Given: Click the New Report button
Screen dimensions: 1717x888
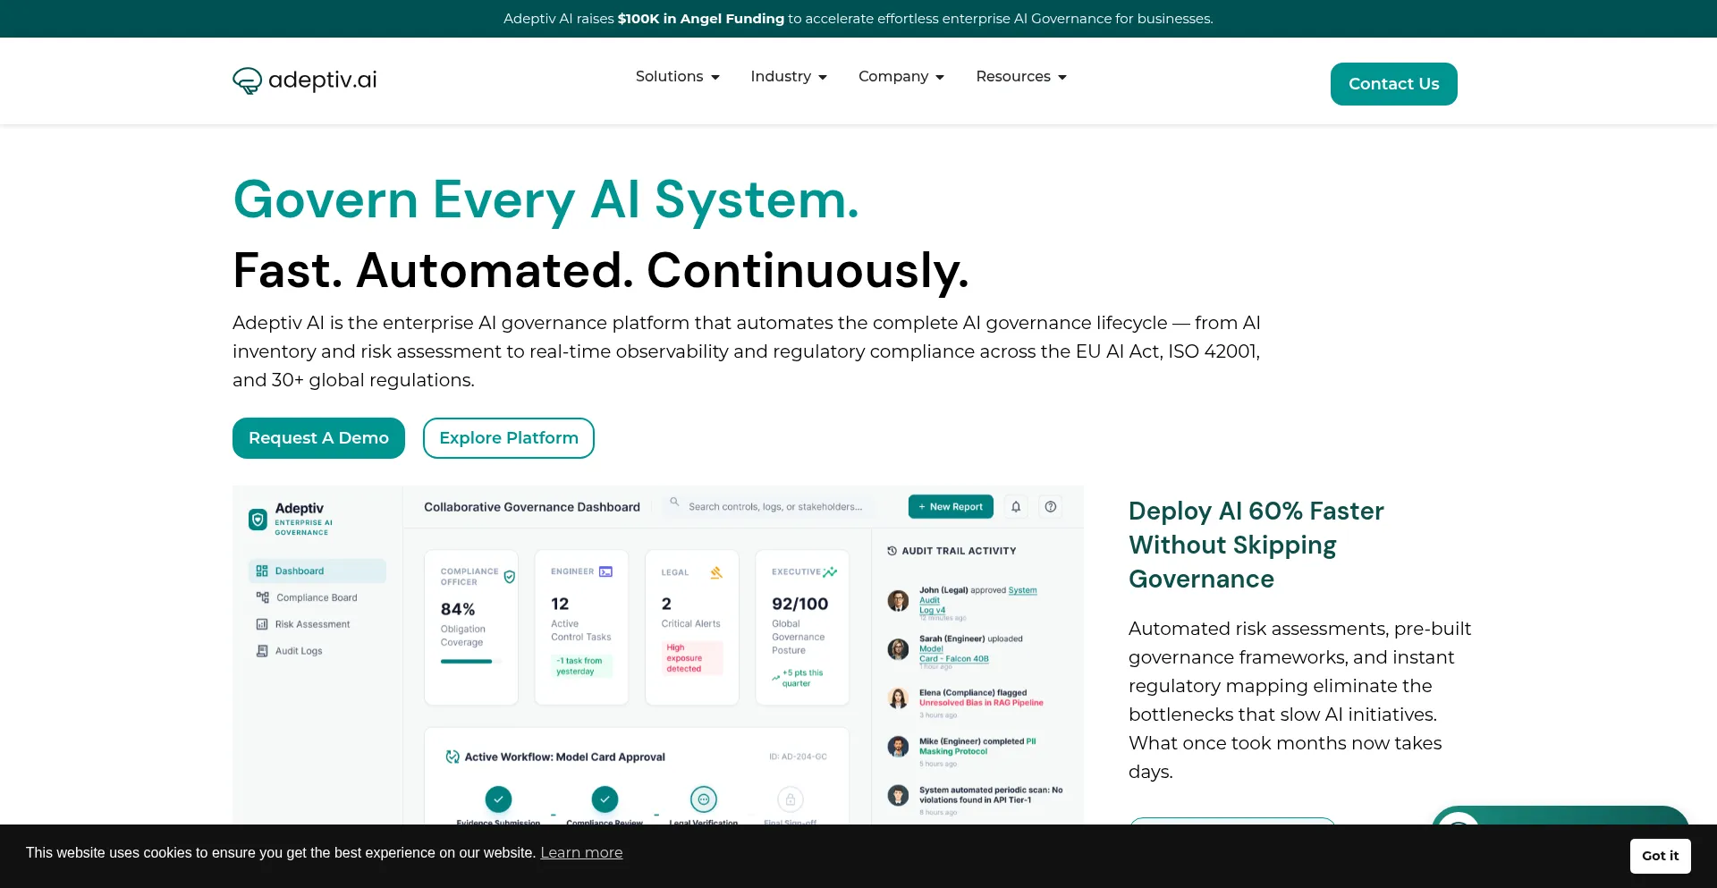Looking at the screenshot, I should coord(951,507).
